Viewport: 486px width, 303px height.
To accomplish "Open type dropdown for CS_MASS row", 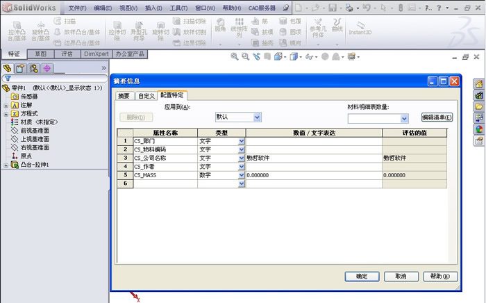I will point(242,176).
